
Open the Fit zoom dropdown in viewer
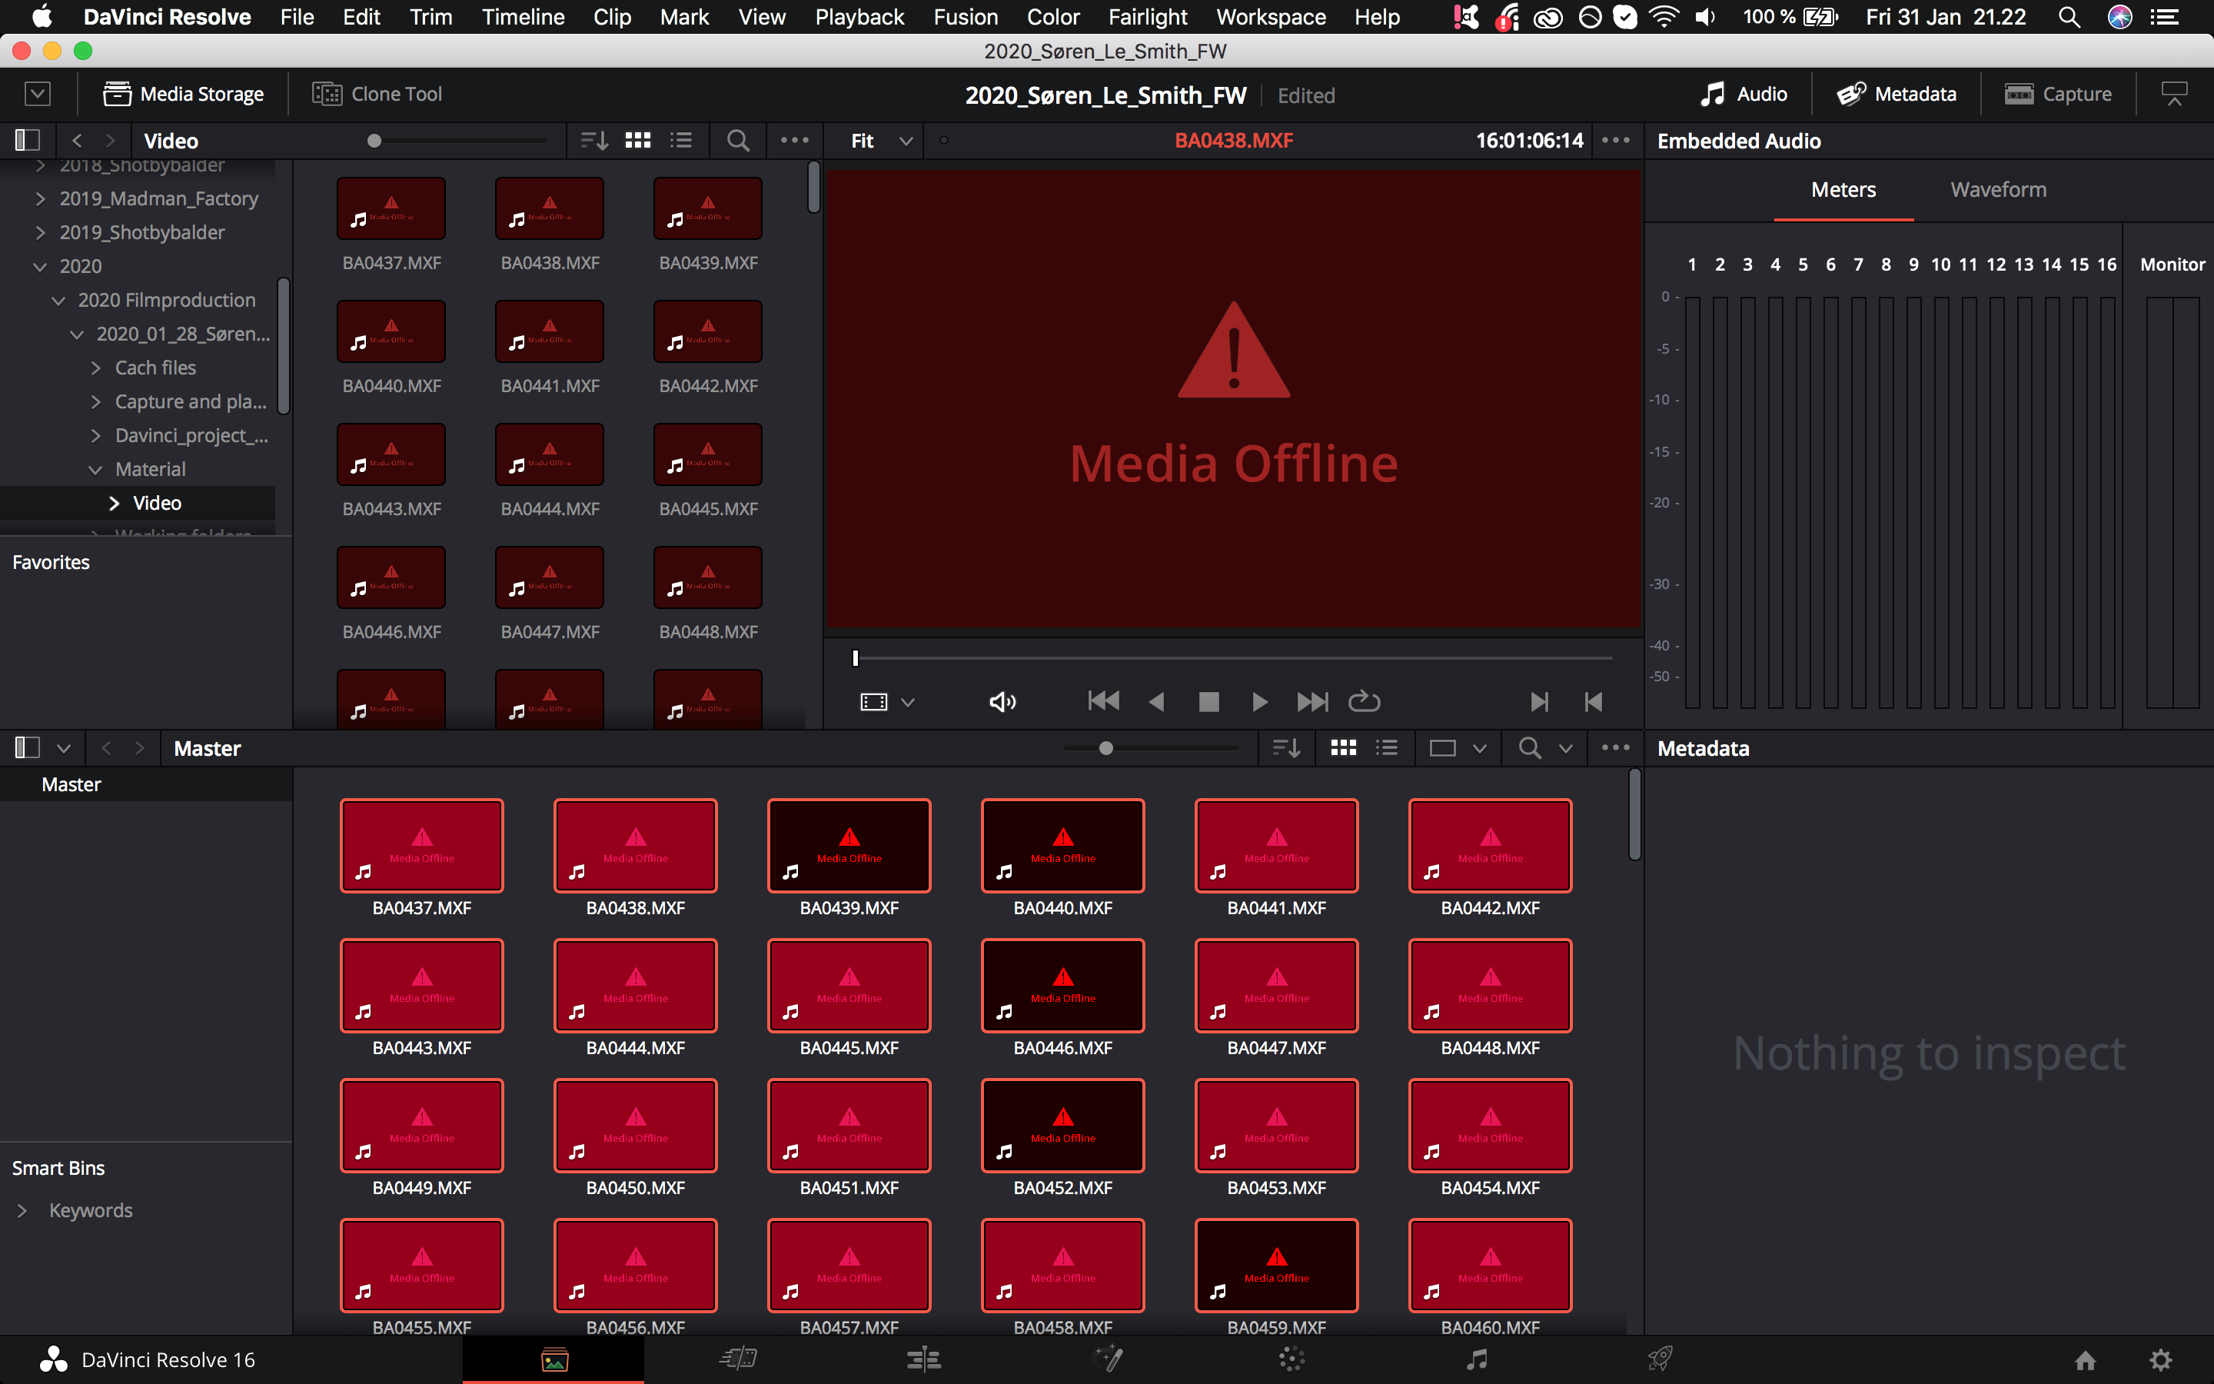click(x=880, y=141)
